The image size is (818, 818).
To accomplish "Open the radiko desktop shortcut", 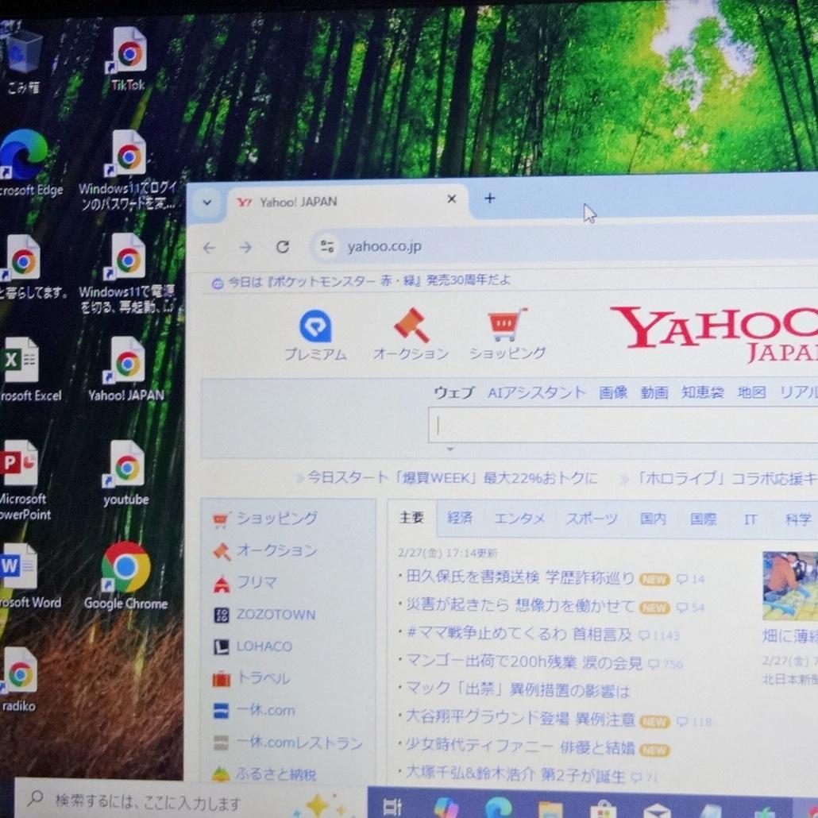I will pyautogui.click(x=19, y=679).
